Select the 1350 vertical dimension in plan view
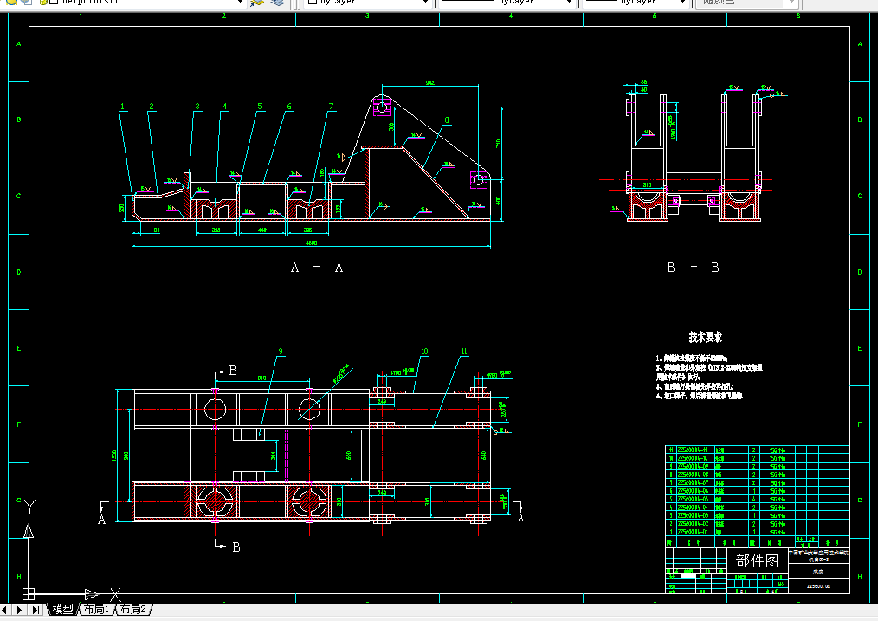This screenshot has height=621, width=878. coord(113,456)
